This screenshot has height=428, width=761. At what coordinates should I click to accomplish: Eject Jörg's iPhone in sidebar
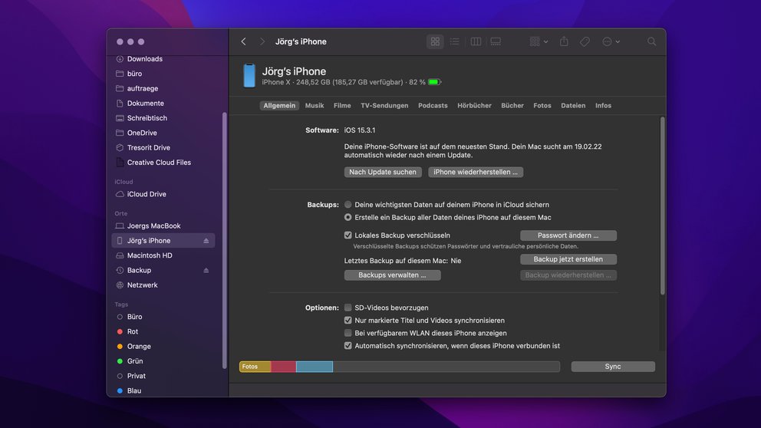click(206, 241)
